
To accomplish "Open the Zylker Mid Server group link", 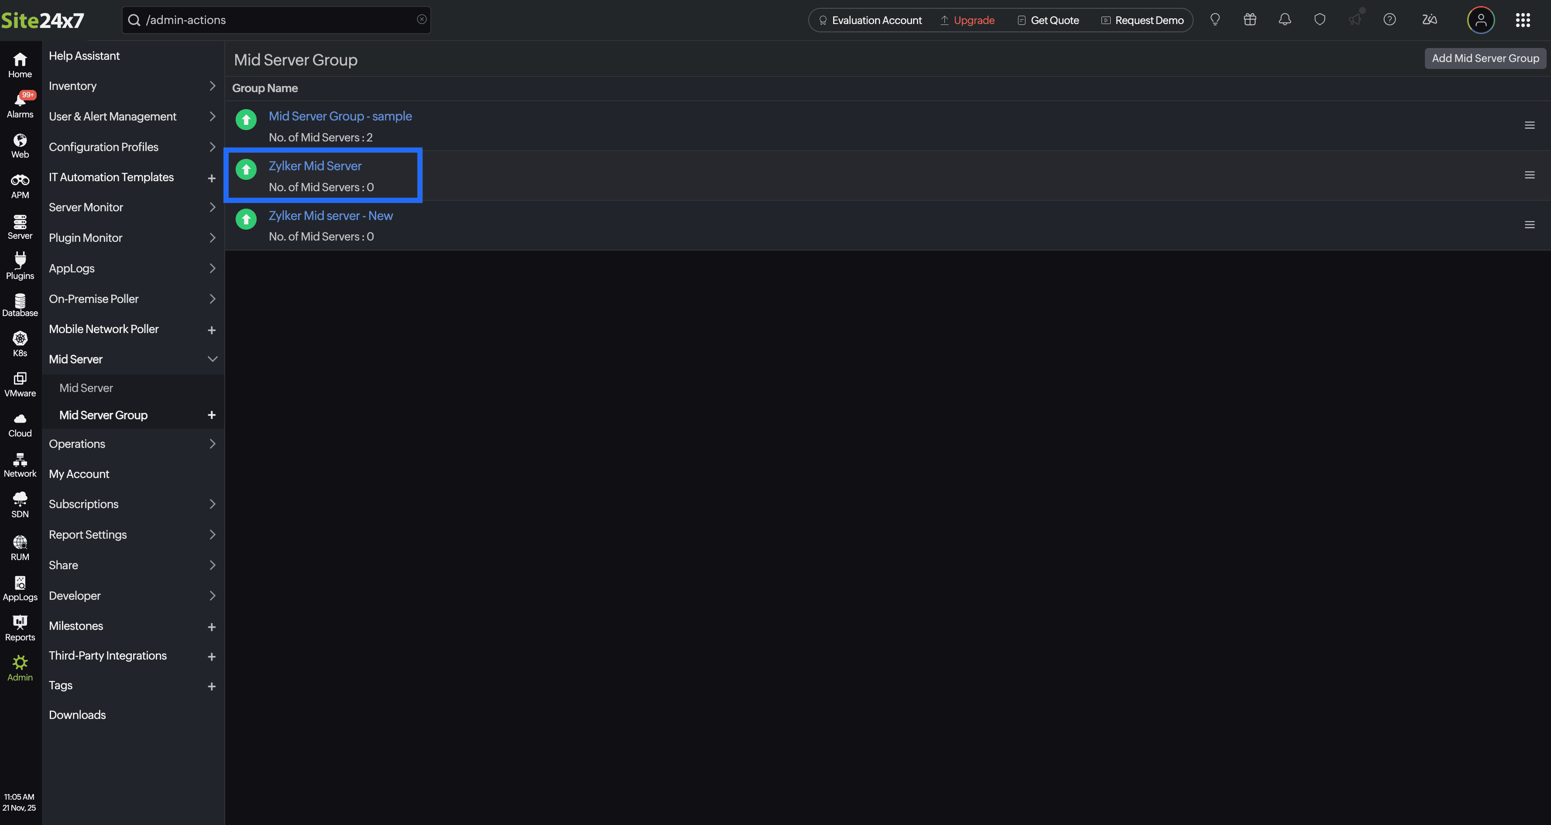I will (315, 165).
